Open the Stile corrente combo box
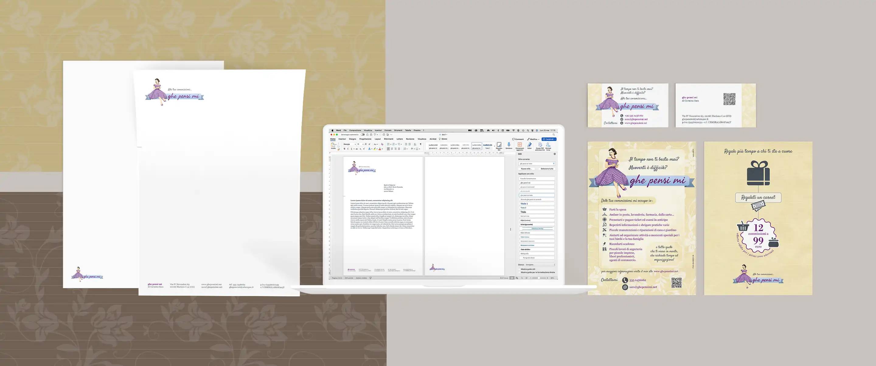Screen dimensions: 876x366 coord(537,164)
